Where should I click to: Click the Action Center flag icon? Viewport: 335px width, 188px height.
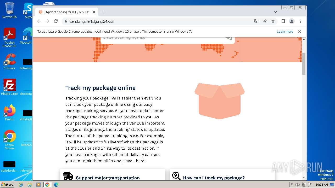[x=310, y=185]
